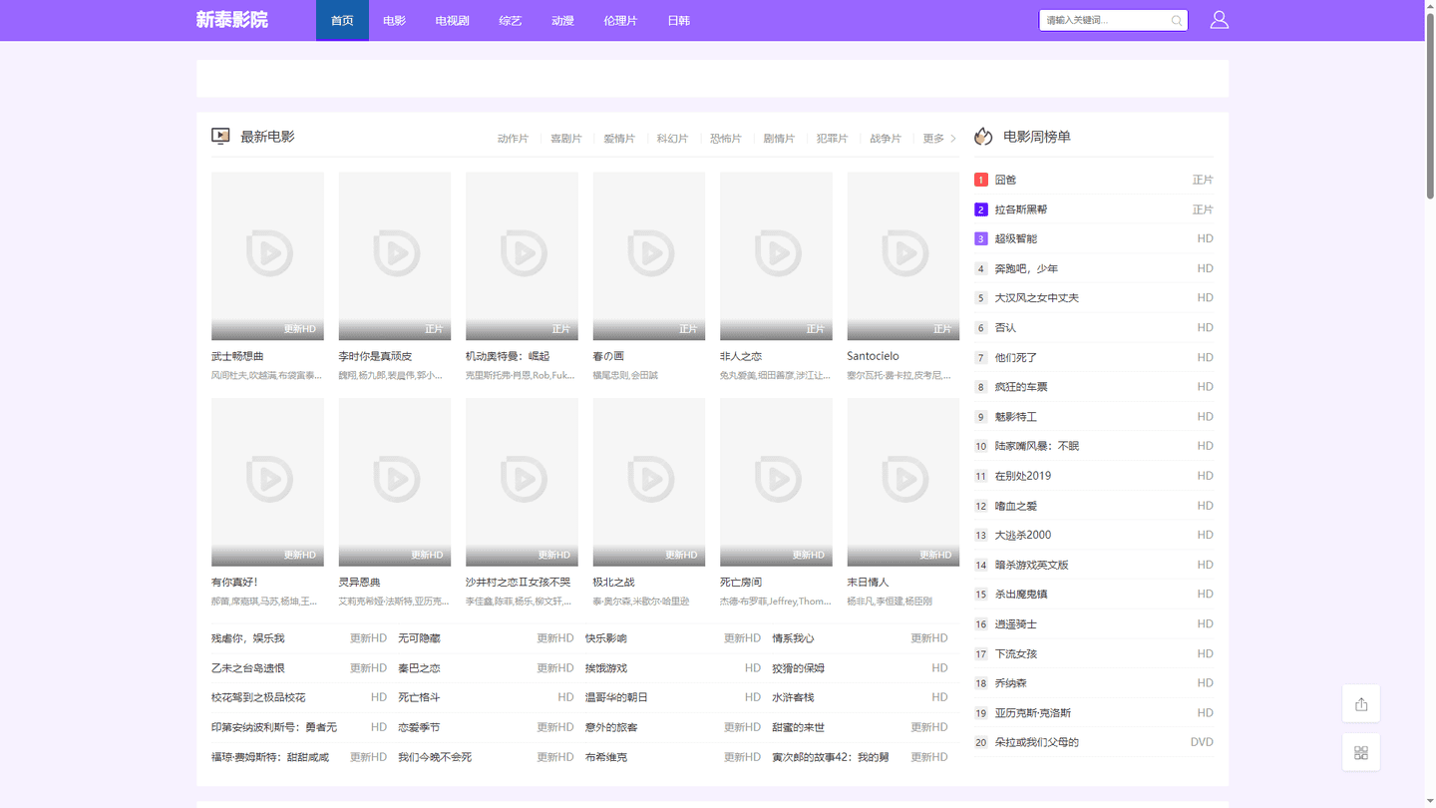
Task: Filter by 剧情片 category
Action: pos(779,139)
